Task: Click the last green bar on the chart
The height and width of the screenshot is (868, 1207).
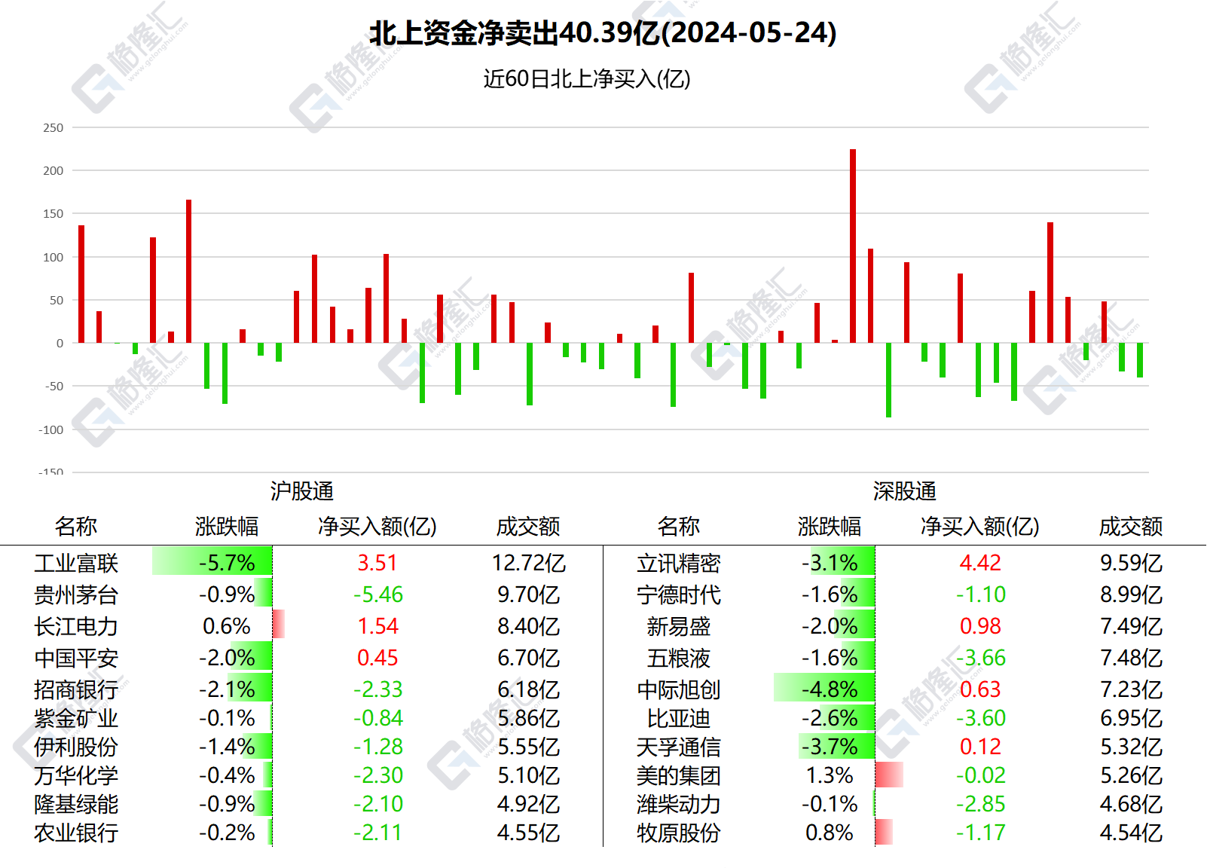Action: pyautogui.click(x=1140, y=360)
